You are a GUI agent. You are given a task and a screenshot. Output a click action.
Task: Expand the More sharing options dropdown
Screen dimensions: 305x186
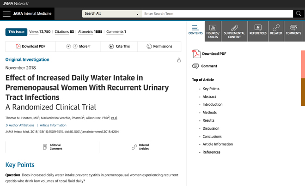pyautogui.click(x=85, y=47)
